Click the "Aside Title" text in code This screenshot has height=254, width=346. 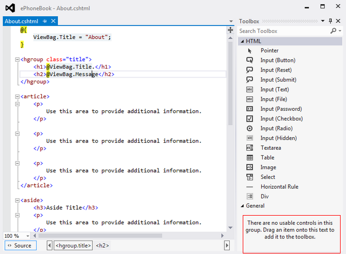(x=64, y=208)
